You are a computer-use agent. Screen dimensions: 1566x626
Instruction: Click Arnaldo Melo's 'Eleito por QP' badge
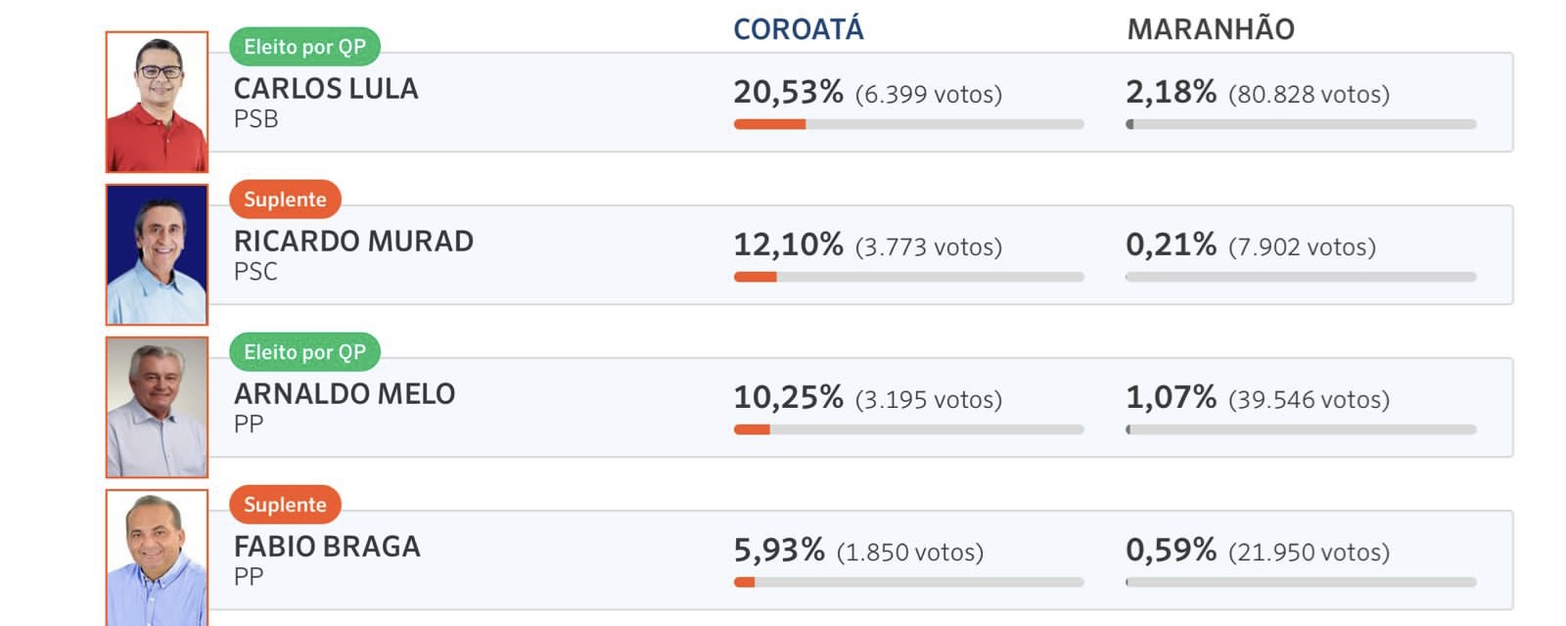(x=304, y=352)
